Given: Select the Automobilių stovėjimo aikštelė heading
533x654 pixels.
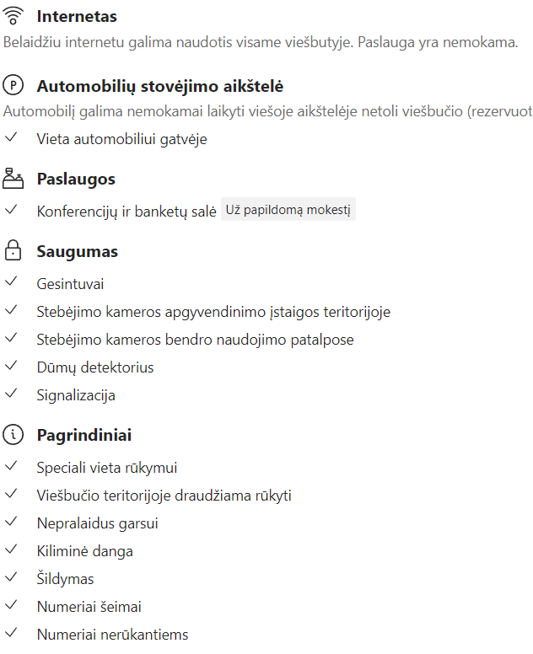Looking at the screenshot, I should (160, 86).
